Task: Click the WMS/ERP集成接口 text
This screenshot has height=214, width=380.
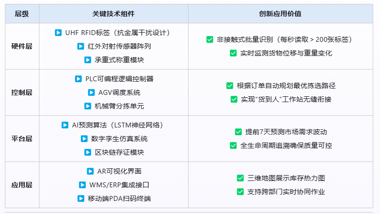Action: [x=120, y=185]
